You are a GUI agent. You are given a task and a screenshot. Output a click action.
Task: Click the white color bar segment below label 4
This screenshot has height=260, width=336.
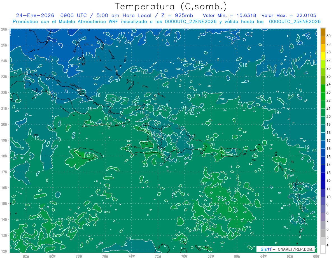[x=323, y=249]
